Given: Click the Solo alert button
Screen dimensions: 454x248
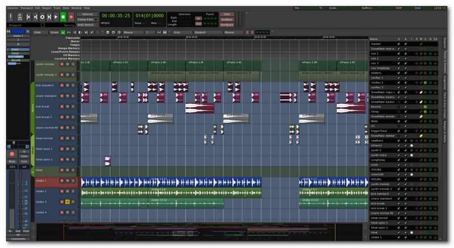Looking at the screenshot, I should tap(227, 14).
